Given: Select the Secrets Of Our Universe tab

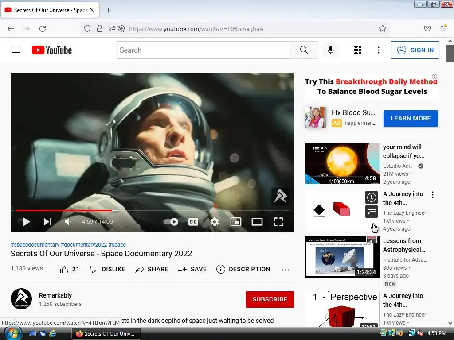Looking at the screenshot, I should click(50, 10).
